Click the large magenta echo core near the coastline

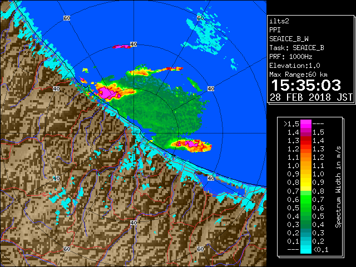105,92
